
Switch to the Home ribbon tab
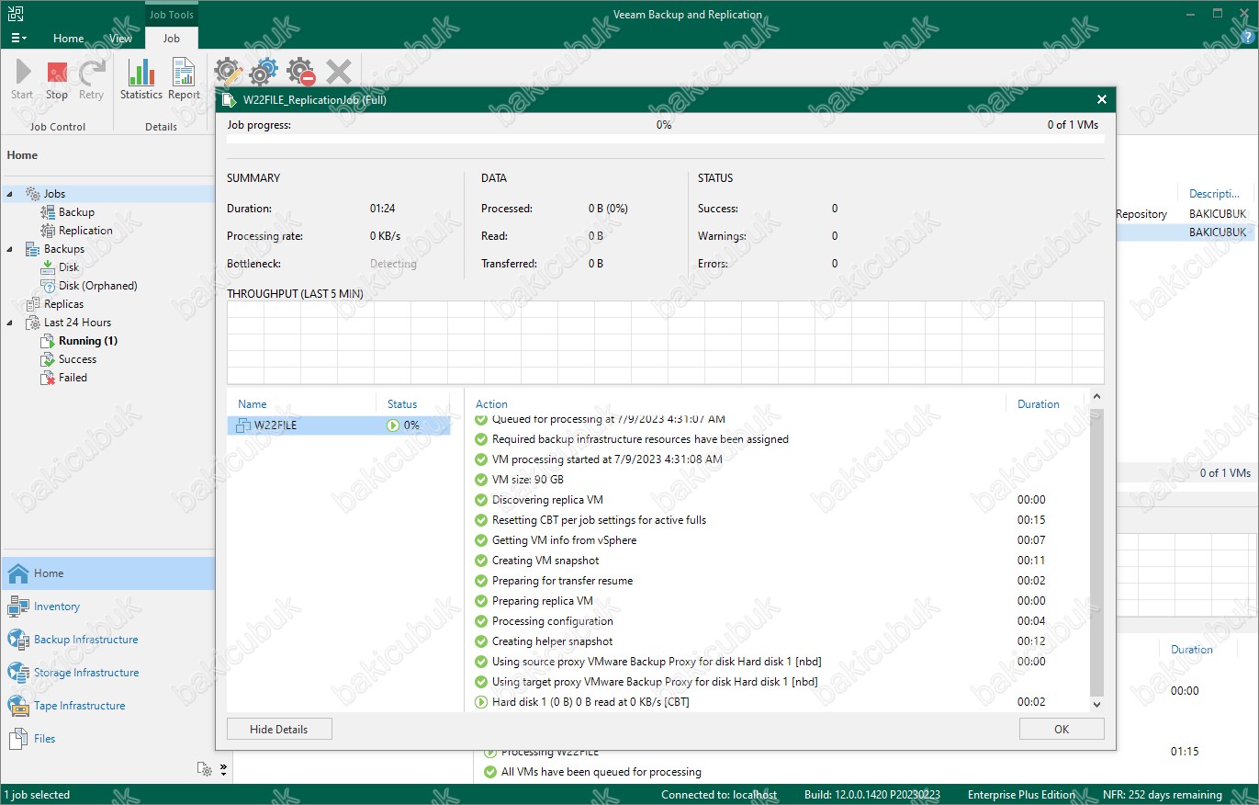68,39
